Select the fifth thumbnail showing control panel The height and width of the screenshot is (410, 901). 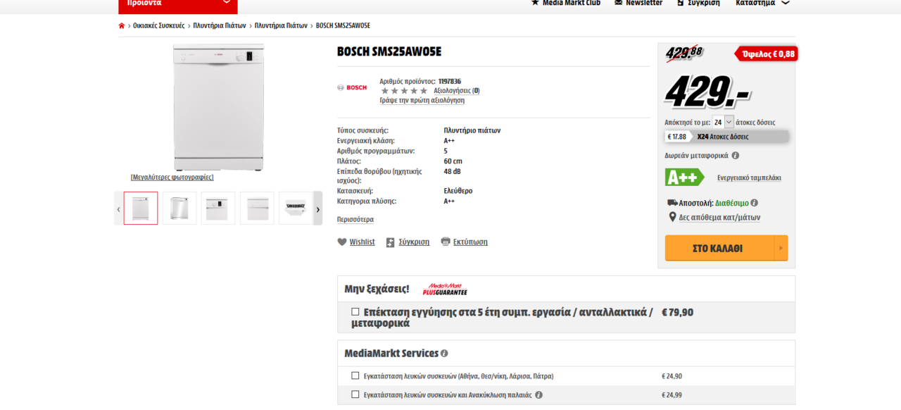pyautogui.click(x=296, y=209)
